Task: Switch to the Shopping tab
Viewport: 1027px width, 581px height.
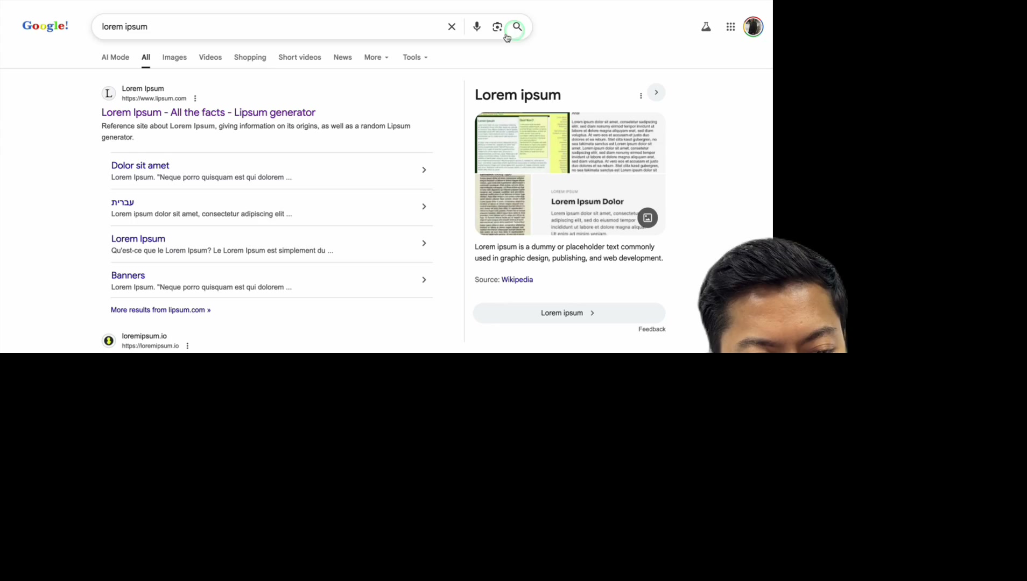Action: [x=250, y=58]
